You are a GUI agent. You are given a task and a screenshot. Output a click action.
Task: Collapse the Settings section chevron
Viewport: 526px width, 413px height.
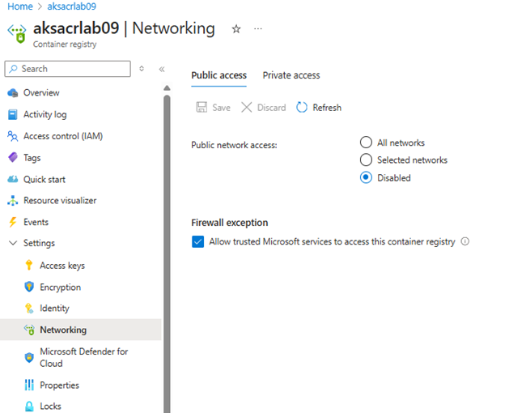point(13,243)
